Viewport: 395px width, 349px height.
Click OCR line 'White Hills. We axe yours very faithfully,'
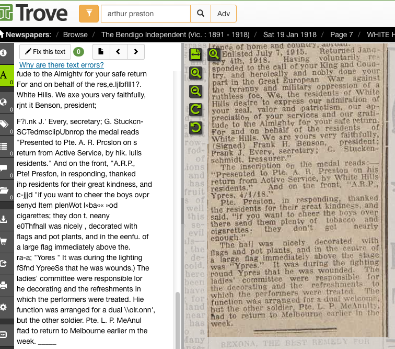coord(81,95)
